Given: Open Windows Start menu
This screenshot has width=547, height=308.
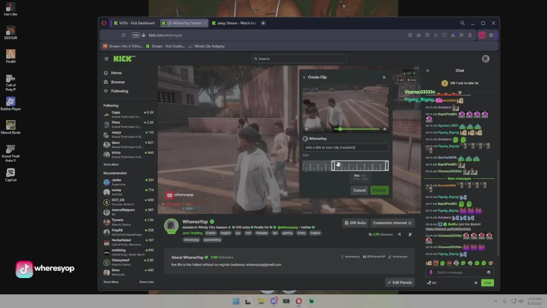Looking at the screenshot, I should coord(236,302).
